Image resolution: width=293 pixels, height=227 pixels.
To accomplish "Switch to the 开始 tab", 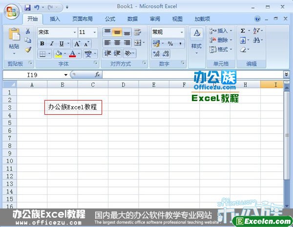I will click(33, 19).
